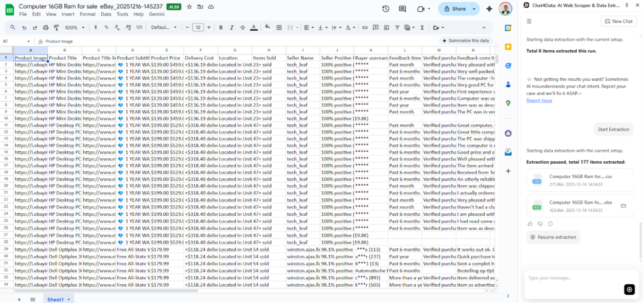This screenshot has width=644, height=303.
Task: Open the Format menu
Action: point(87,14)
